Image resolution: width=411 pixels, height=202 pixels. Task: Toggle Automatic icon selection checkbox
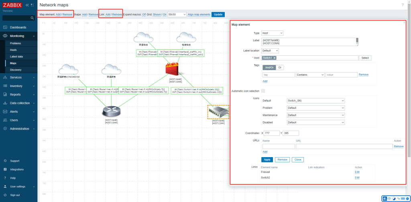tap(263, 91)
